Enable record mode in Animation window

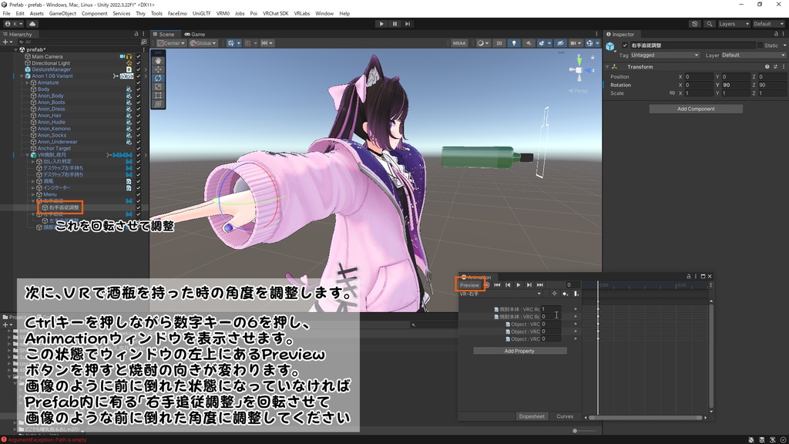487,285
